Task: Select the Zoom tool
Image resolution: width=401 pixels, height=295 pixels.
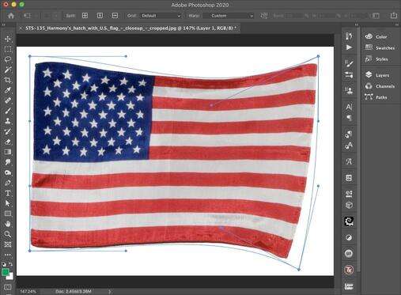Action: pyautogui.click(x=8, y=234)
